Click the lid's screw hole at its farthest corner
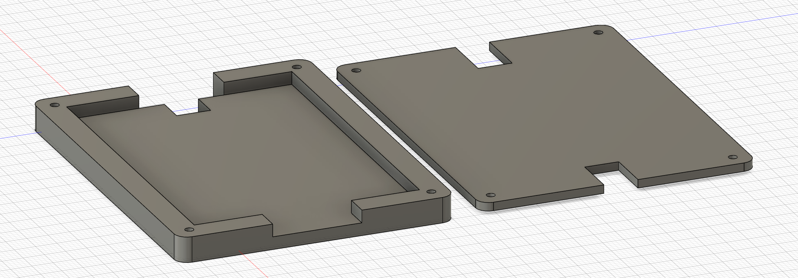798x278 pixels. tap(598, 32)
